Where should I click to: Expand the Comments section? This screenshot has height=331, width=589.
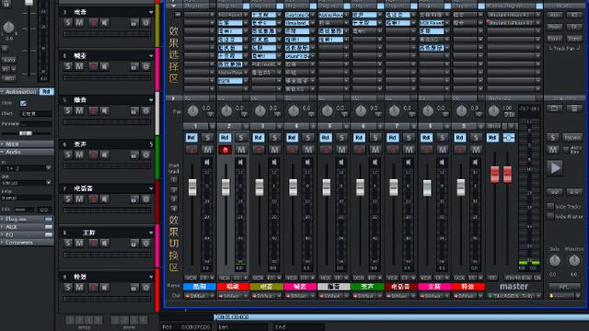pyautogui.click(x=27, y=243)
